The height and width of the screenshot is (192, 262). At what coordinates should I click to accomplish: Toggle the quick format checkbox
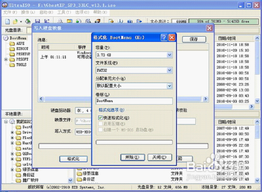pyautogui.click(x=100, y=118)
